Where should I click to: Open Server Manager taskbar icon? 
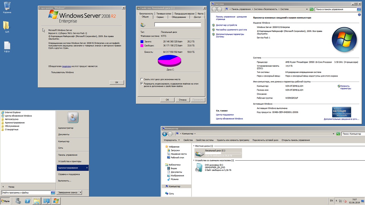18,201
